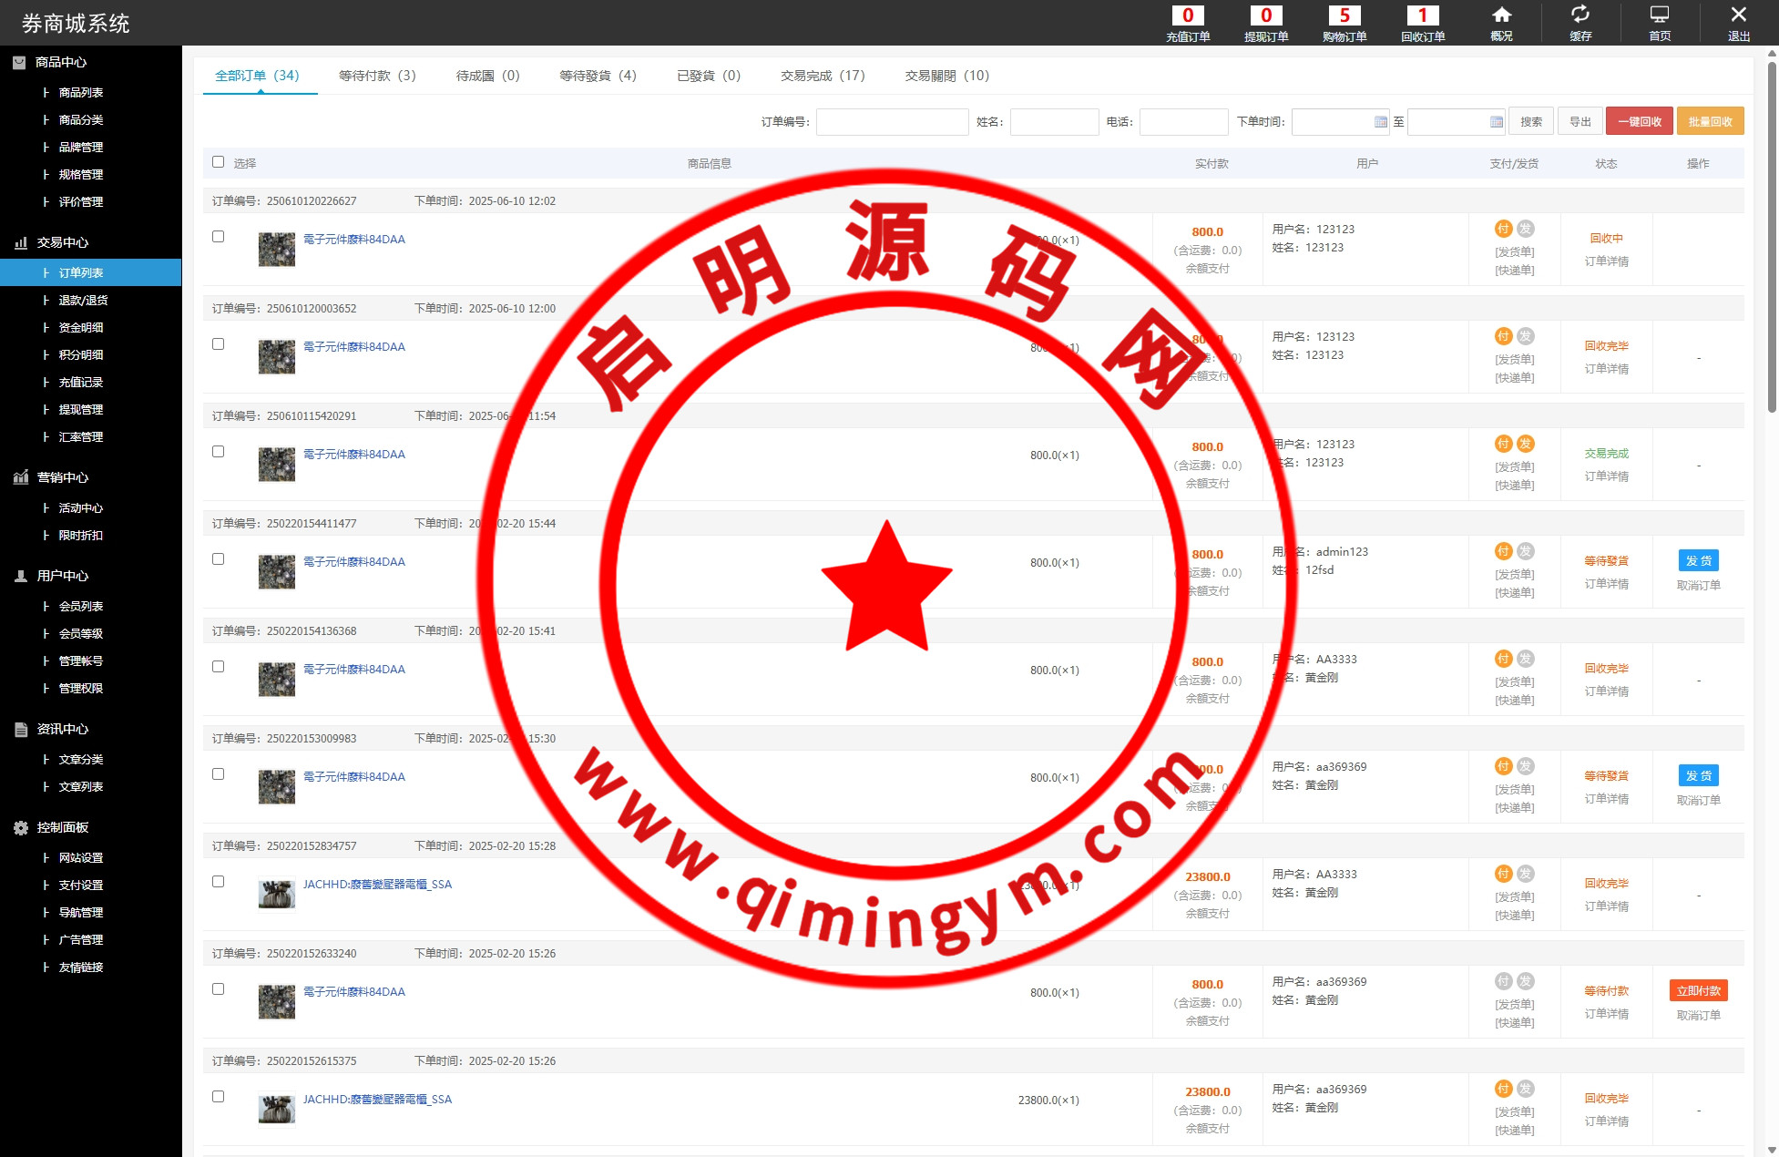Click the 概况 home icon in the top bar
This screenshot has height=1157, width=1779.
1501,15
